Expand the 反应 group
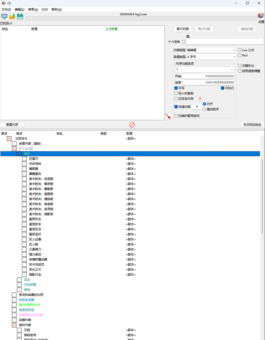The width and height of the screenshot is (265, 340). click(x=19, y=279)
